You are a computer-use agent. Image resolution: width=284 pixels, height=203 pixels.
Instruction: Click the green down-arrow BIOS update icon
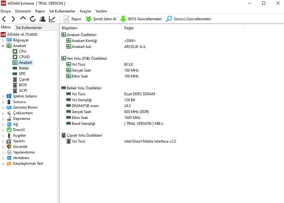(x=123, y=19)
